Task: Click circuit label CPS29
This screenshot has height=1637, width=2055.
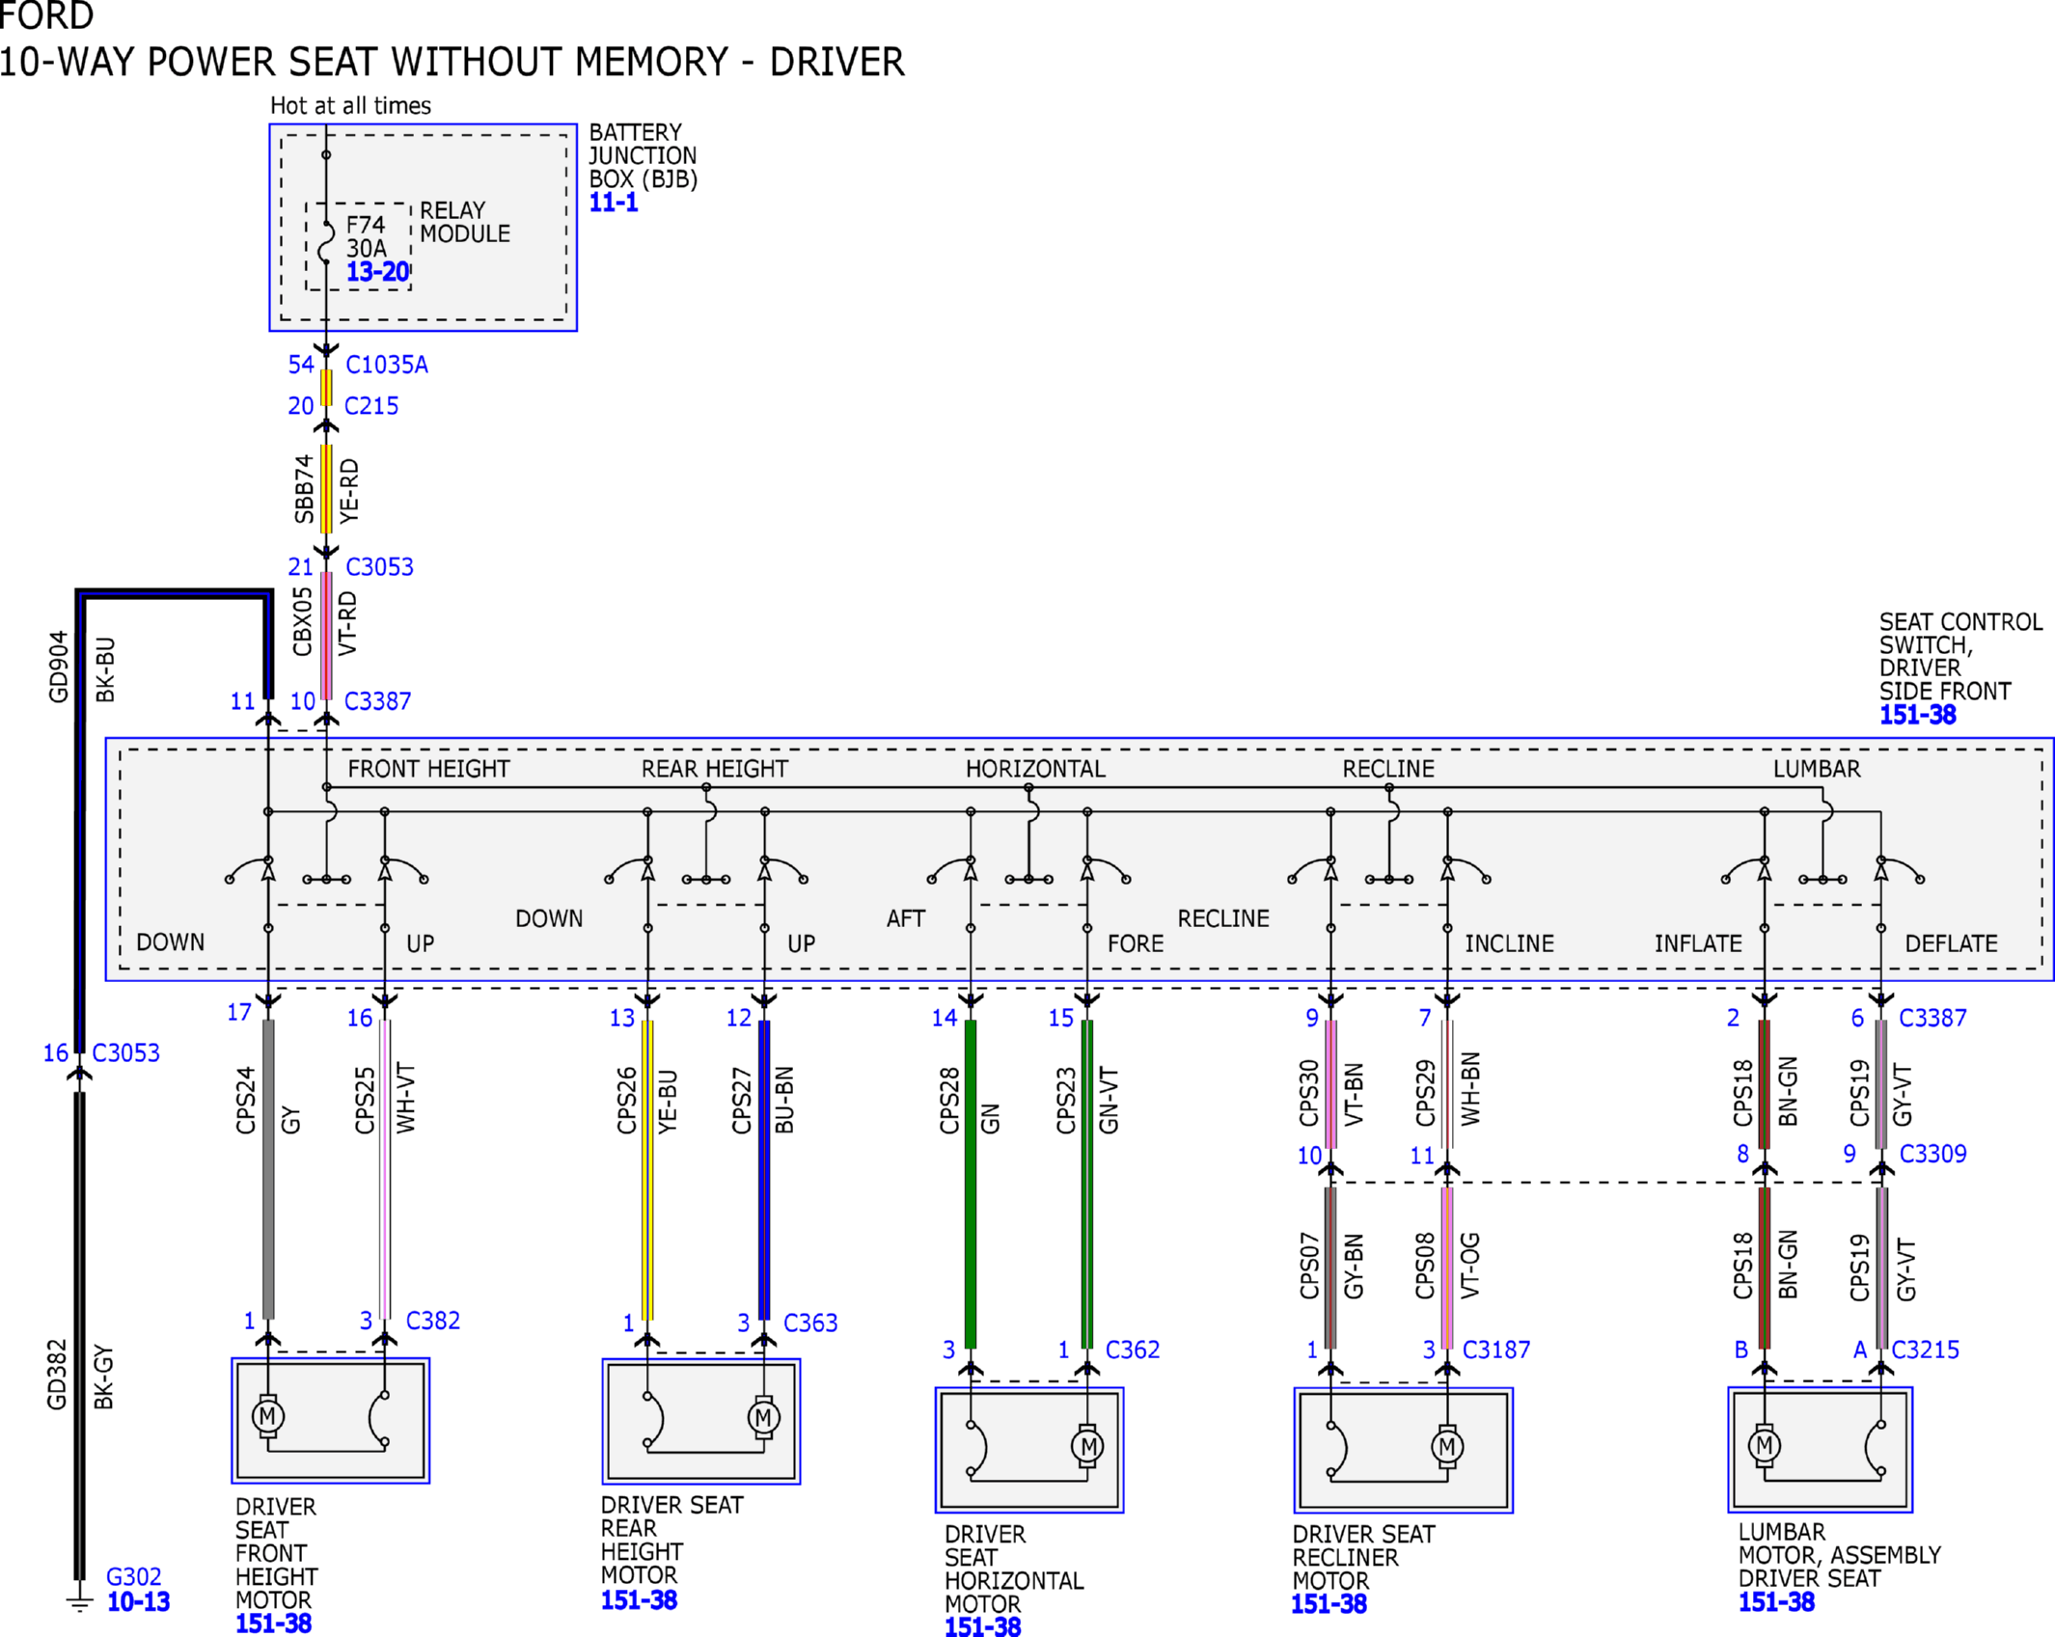Action: [x=1425, y=1094]
